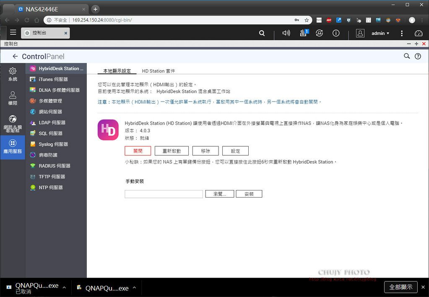Open the volume control speaker icon
The height and width of the screenshot is (297, 429).
(x=286, y=33)
